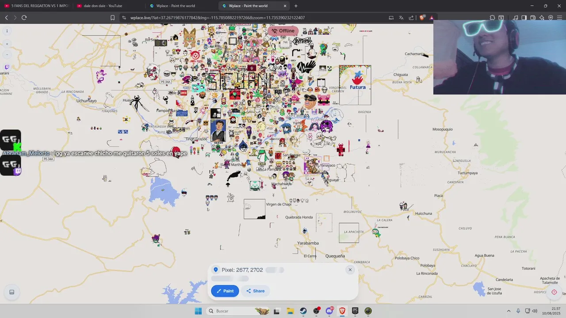
Task: Bookmark this page
Action: point(112,18)
